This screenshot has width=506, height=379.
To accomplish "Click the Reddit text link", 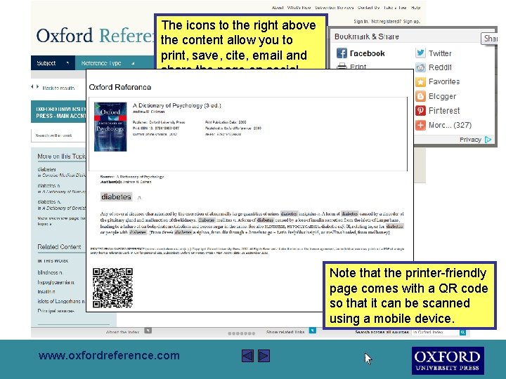I will point(440,67).
